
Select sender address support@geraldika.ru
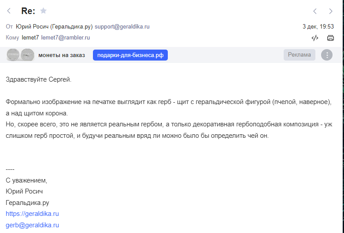point(122,27)
